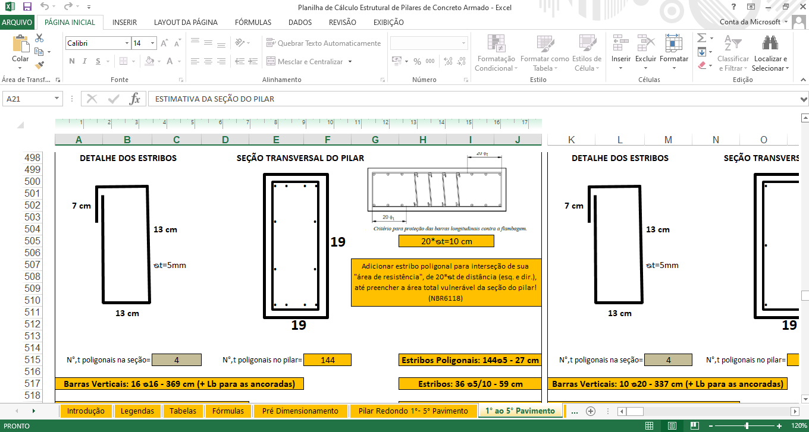Redo the last undone action
Screen dimensions: 809x432
tap(67, 7)
